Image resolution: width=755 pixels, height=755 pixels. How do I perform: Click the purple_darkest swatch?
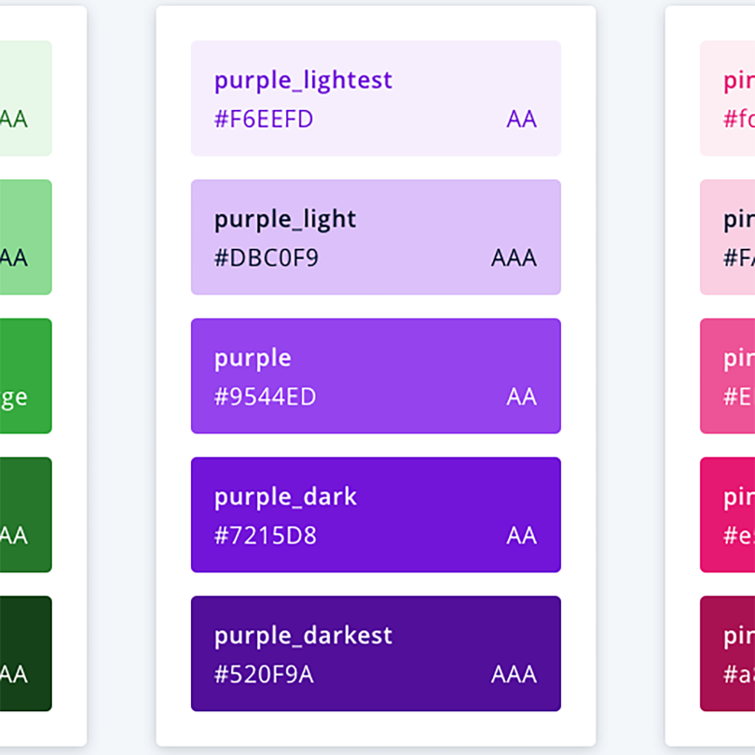coord(376,653)
